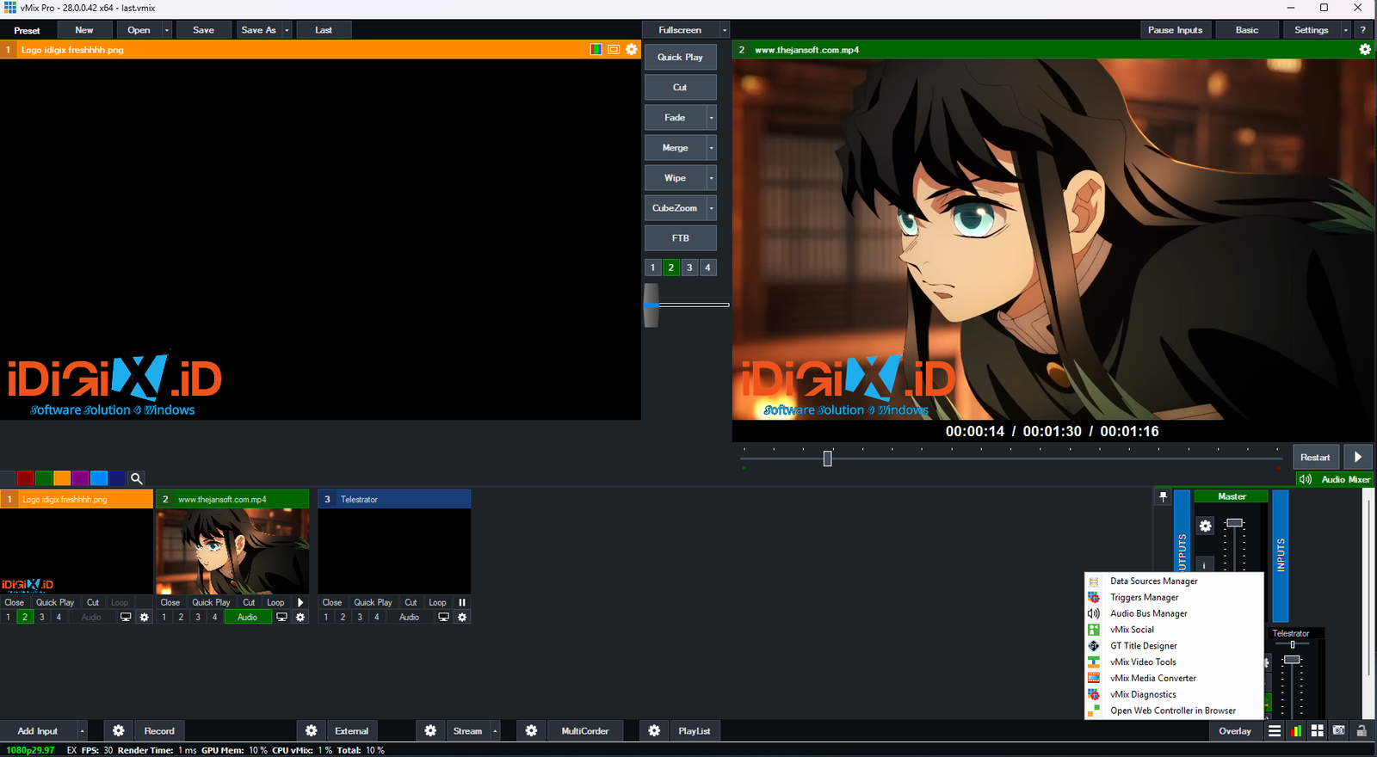Screen dimensions: 1377x757
Task: Select the red input color swatch
Action: pos(25,478)
